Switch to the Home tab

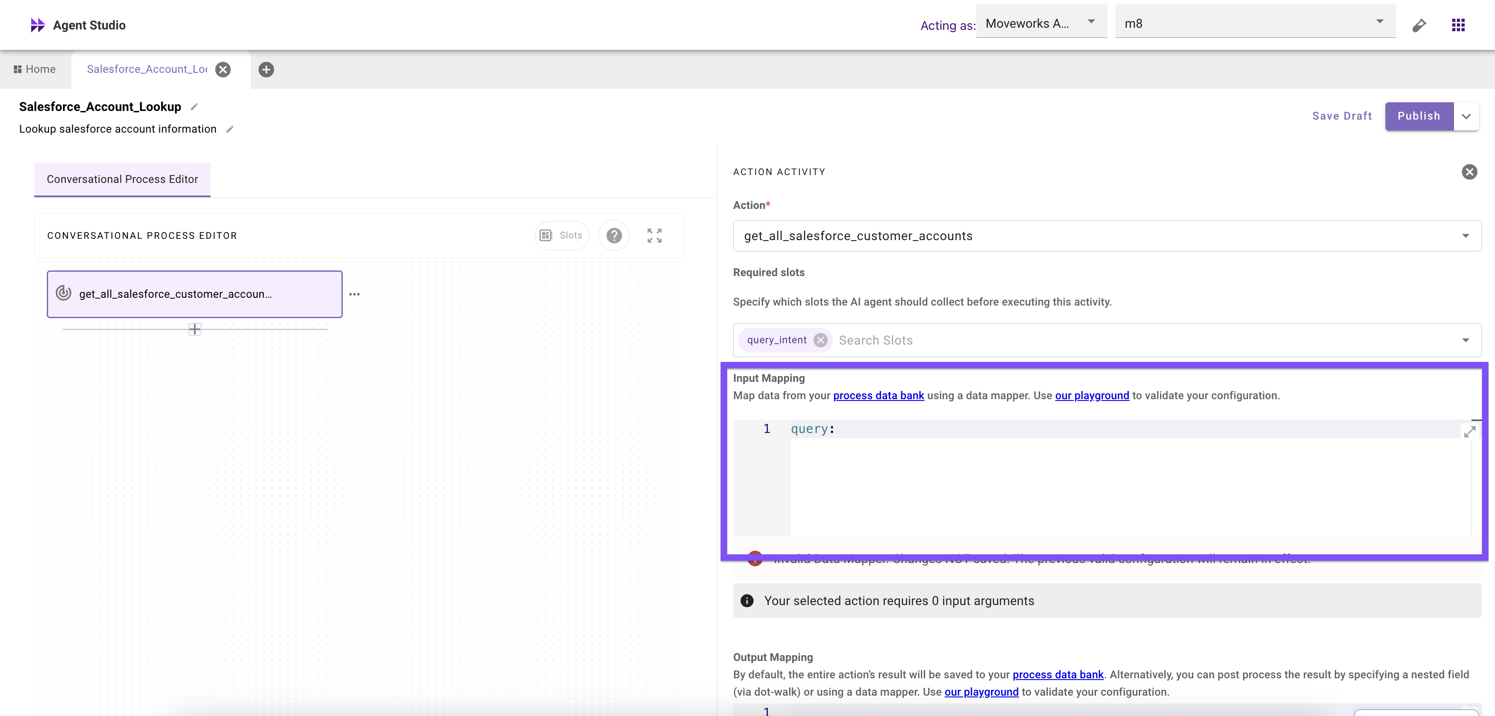[x=35, y=69]
